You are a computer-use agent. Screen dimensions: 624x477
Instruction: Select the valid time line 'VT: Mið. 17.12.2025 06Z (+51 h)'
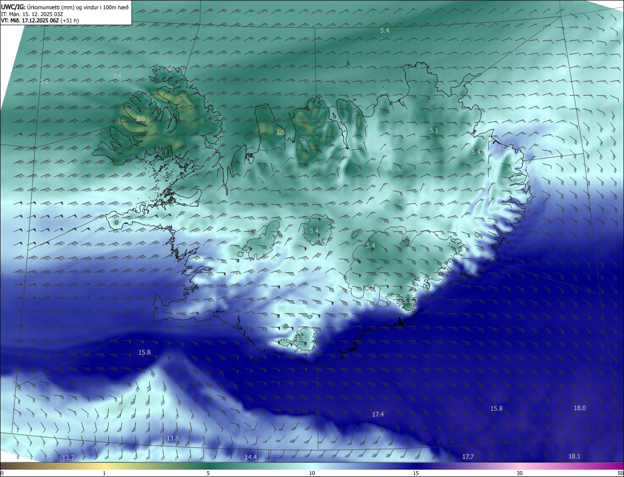[40, 20]
